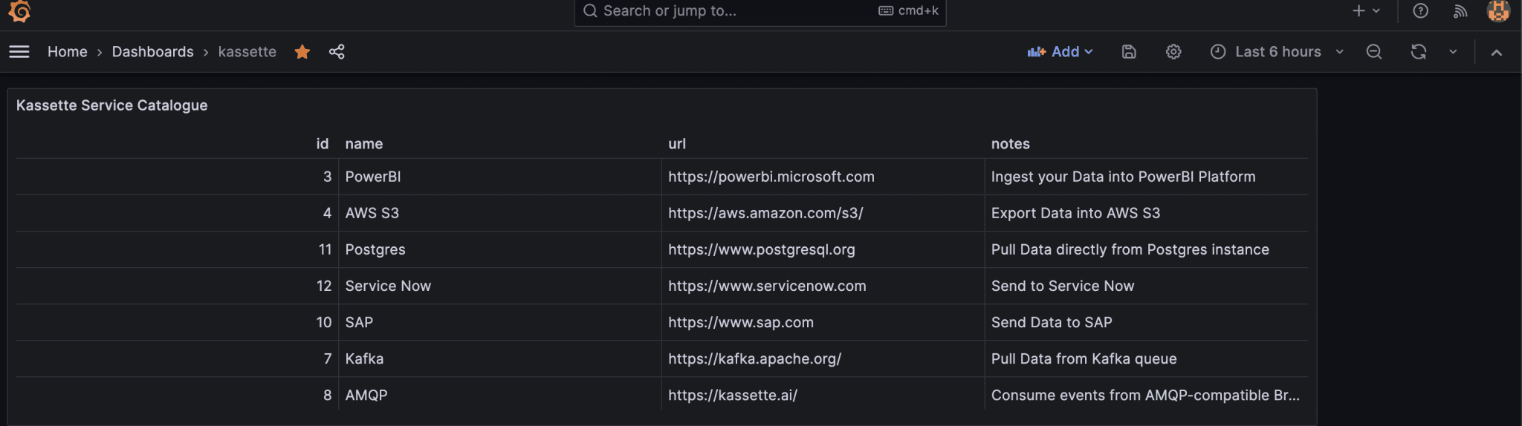Click the https://www.postgresql.org url cell
The height and width of the screenshot is (426, 1522).
[823, 249]
